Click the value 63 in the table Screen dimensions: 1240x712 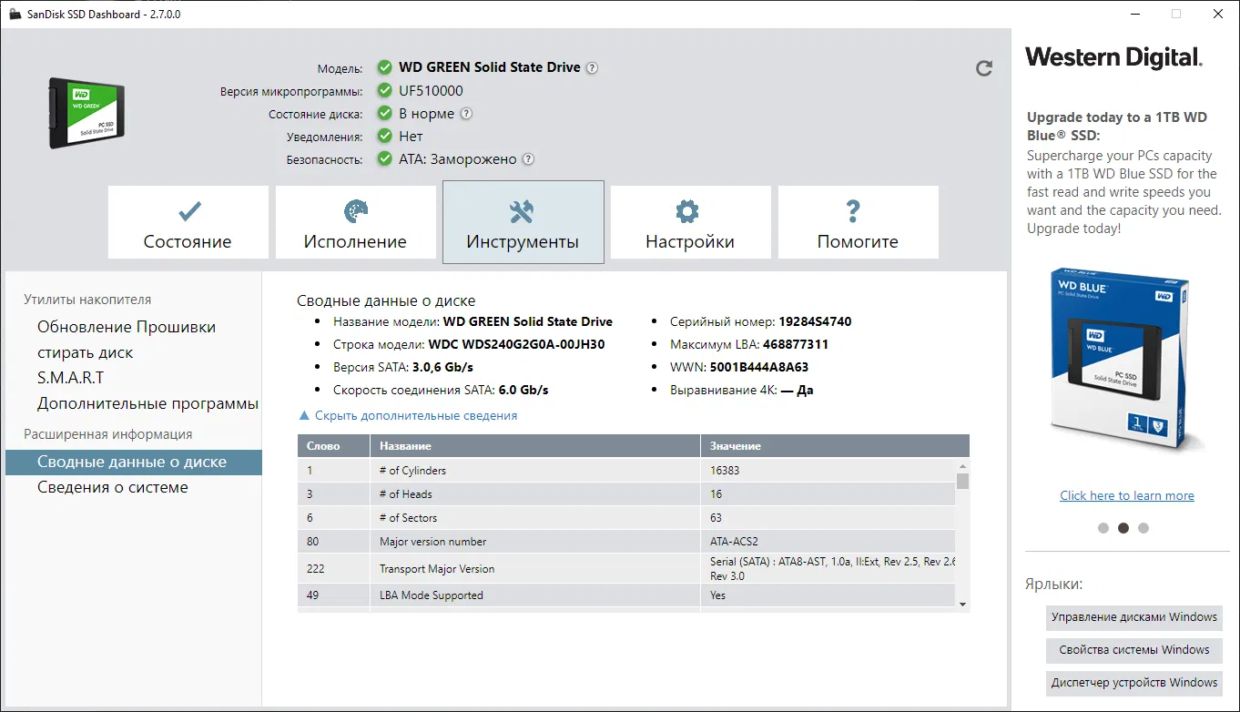point(717,518)
